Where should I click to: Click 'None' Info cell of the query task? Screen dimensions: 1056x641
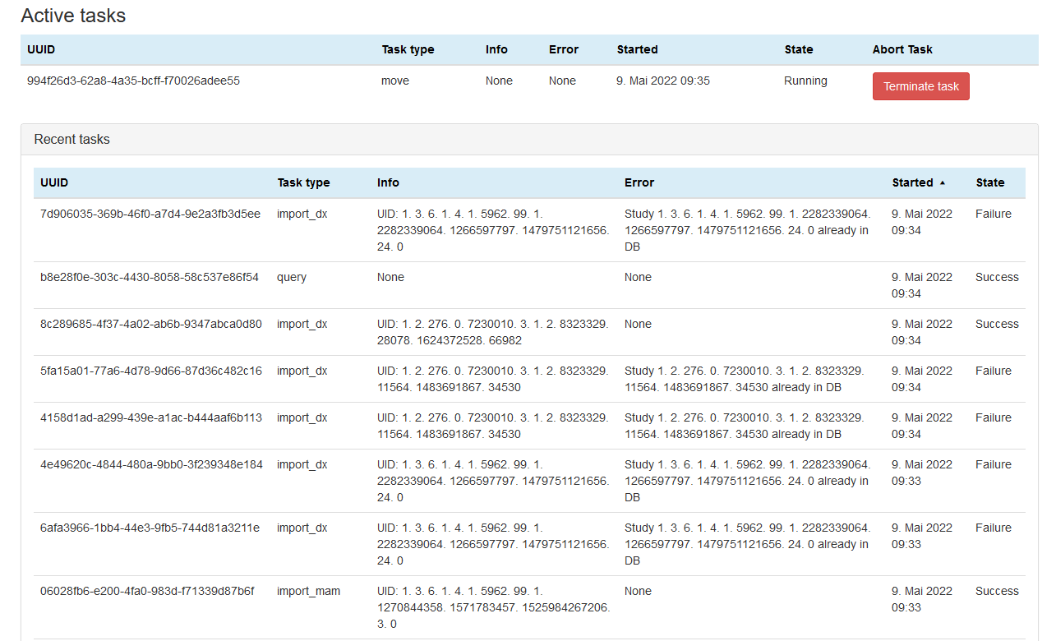[x=390, y=277]
